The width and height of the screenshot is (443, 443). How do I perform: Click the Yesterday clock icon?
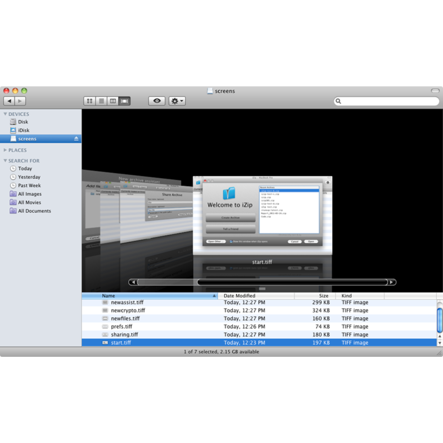click(x=13, y=177)
